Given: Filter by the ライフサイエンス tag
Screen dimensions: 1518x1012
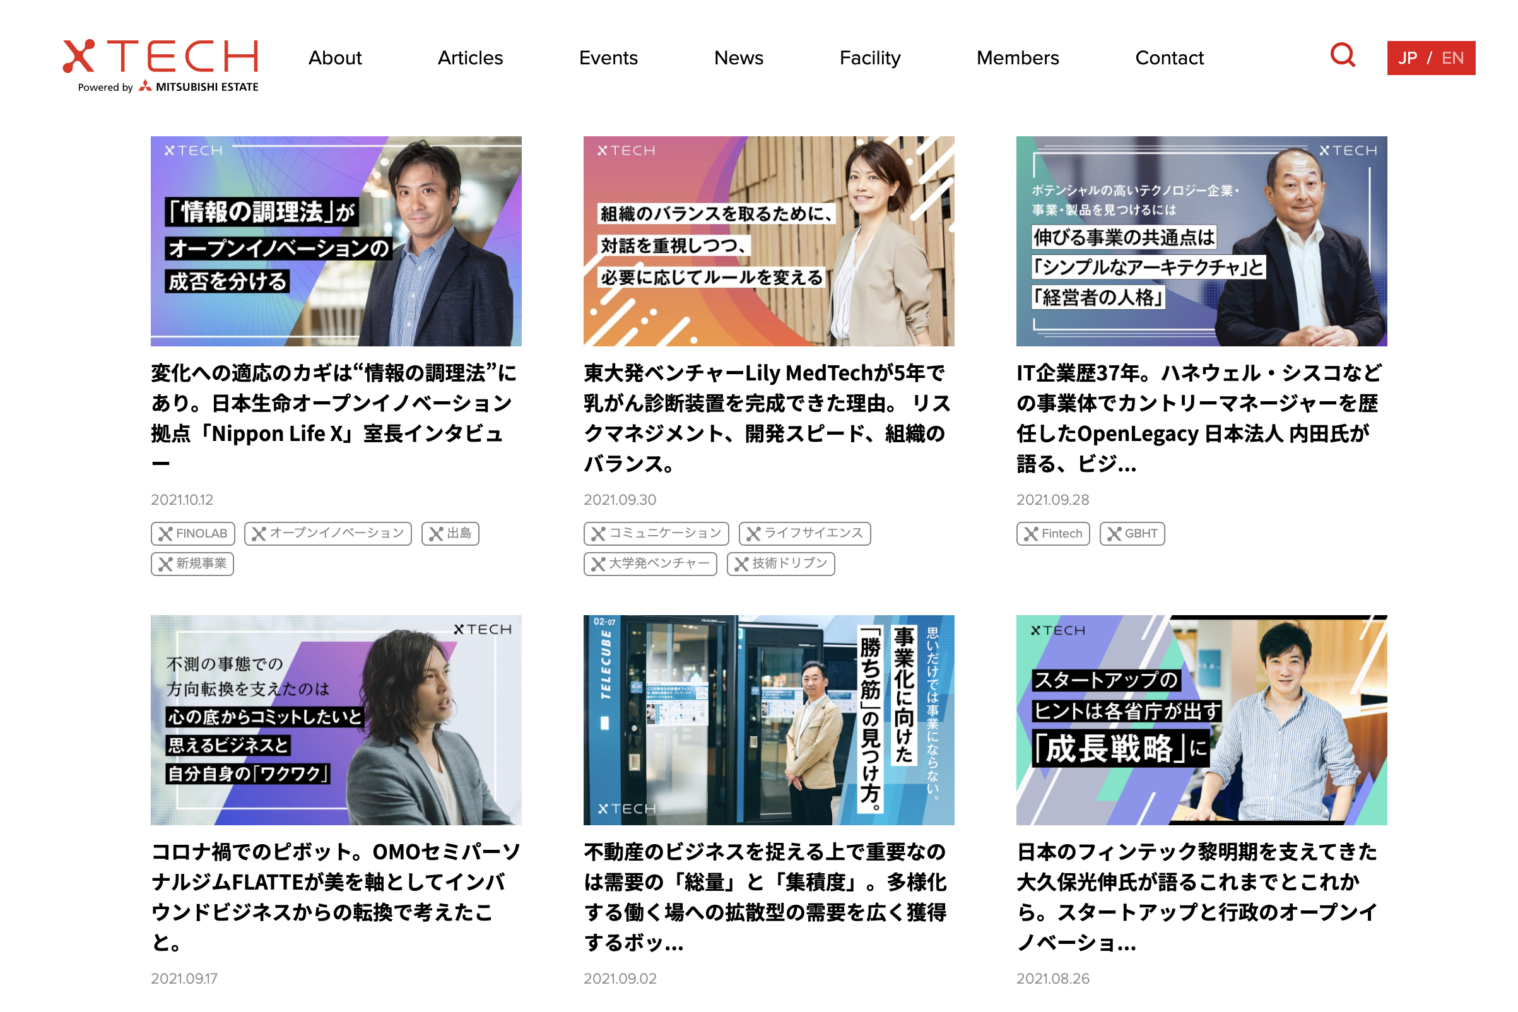Looking at the screenshot, I should 805,534.
